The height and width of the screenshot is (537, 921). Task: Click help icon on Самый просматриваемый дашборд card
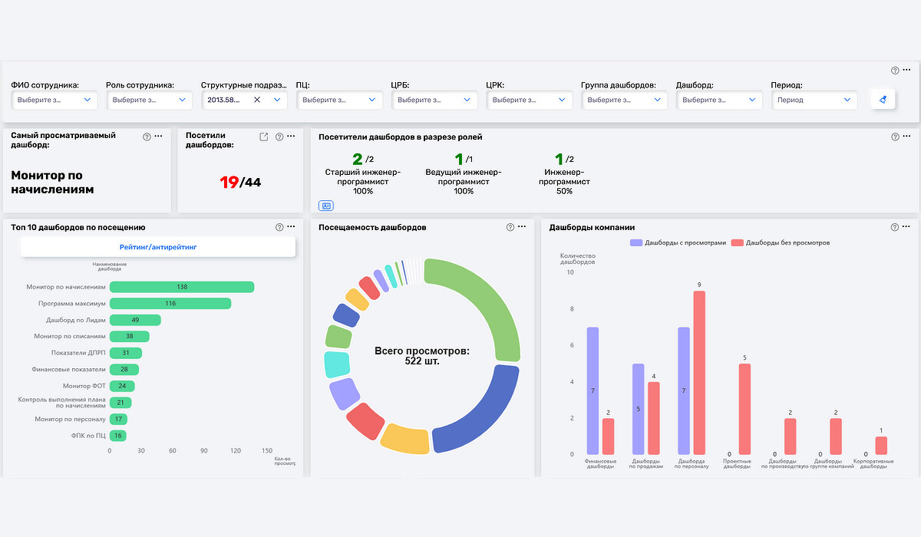point(146,136)
